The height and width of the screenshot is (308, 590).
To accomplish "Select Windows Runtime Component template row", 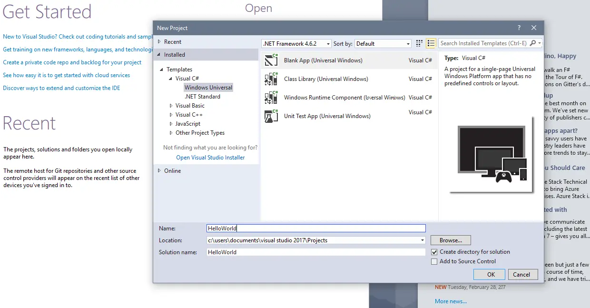I will click(x=349, y=98).
